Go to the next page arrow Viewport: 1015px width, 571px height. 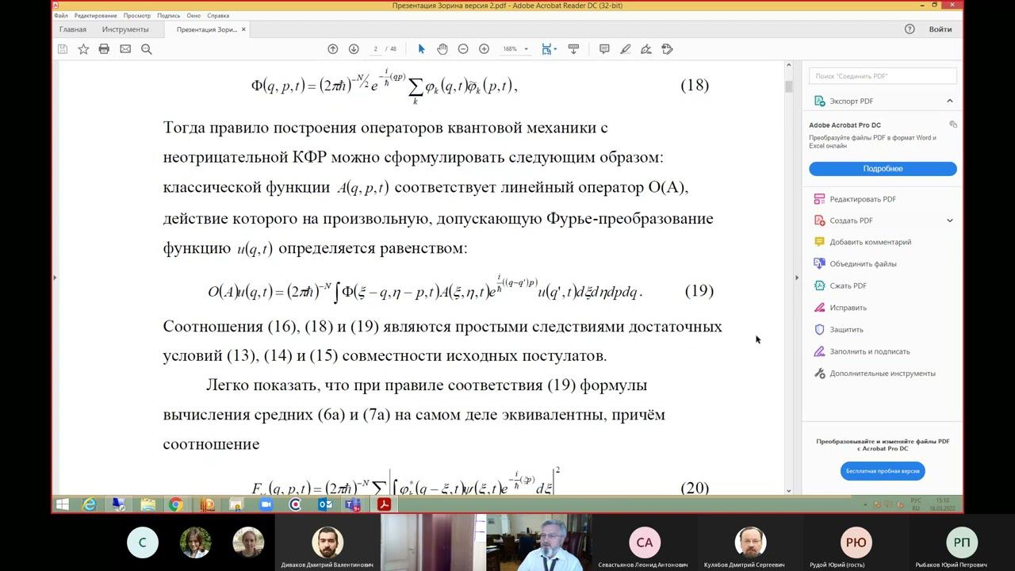[x=354, y=49]
